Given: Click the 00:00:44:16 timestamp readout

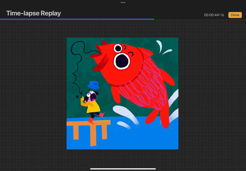Looking at the screenshot, I should tap(214, 15).
